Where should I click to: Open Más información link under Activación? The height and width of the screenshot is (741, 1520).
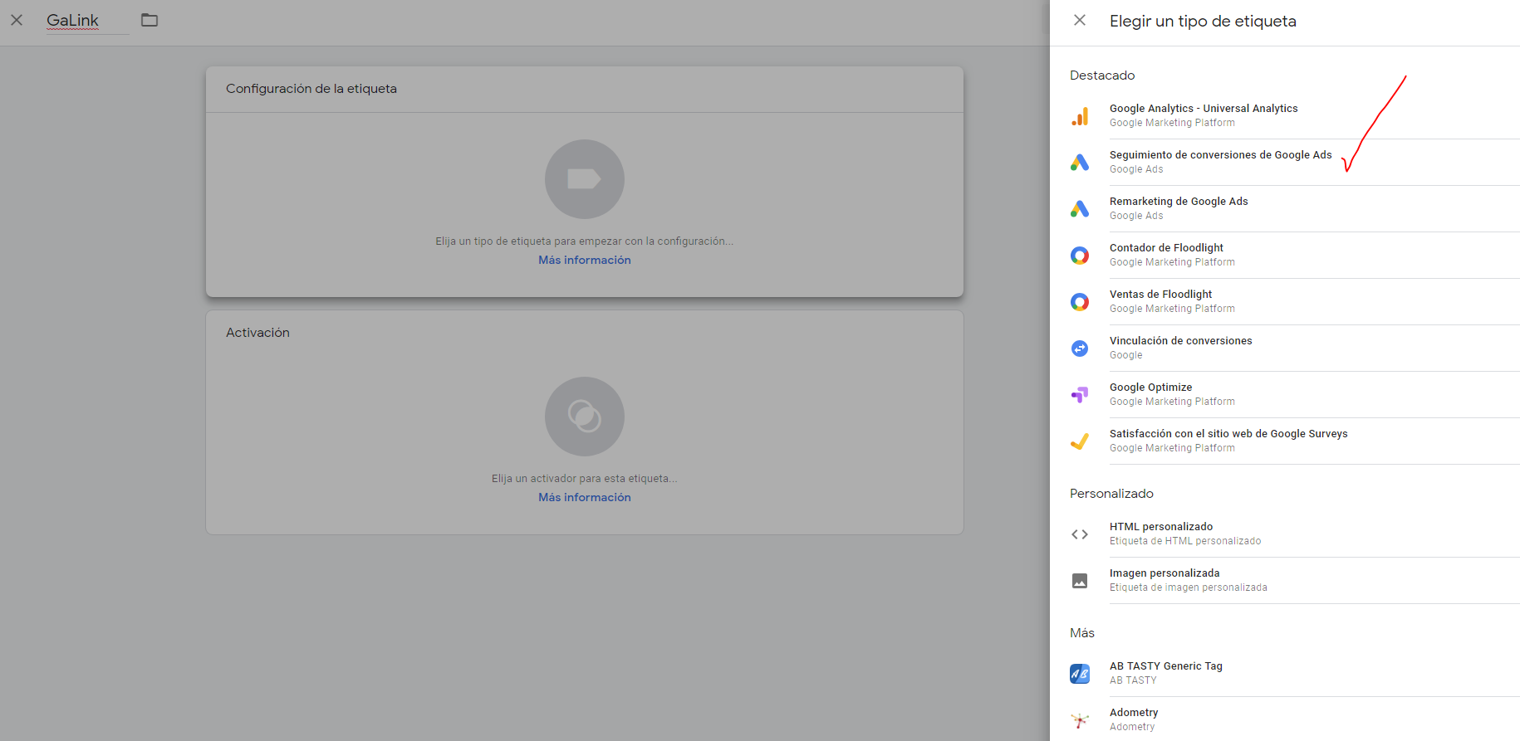point(584,497)
